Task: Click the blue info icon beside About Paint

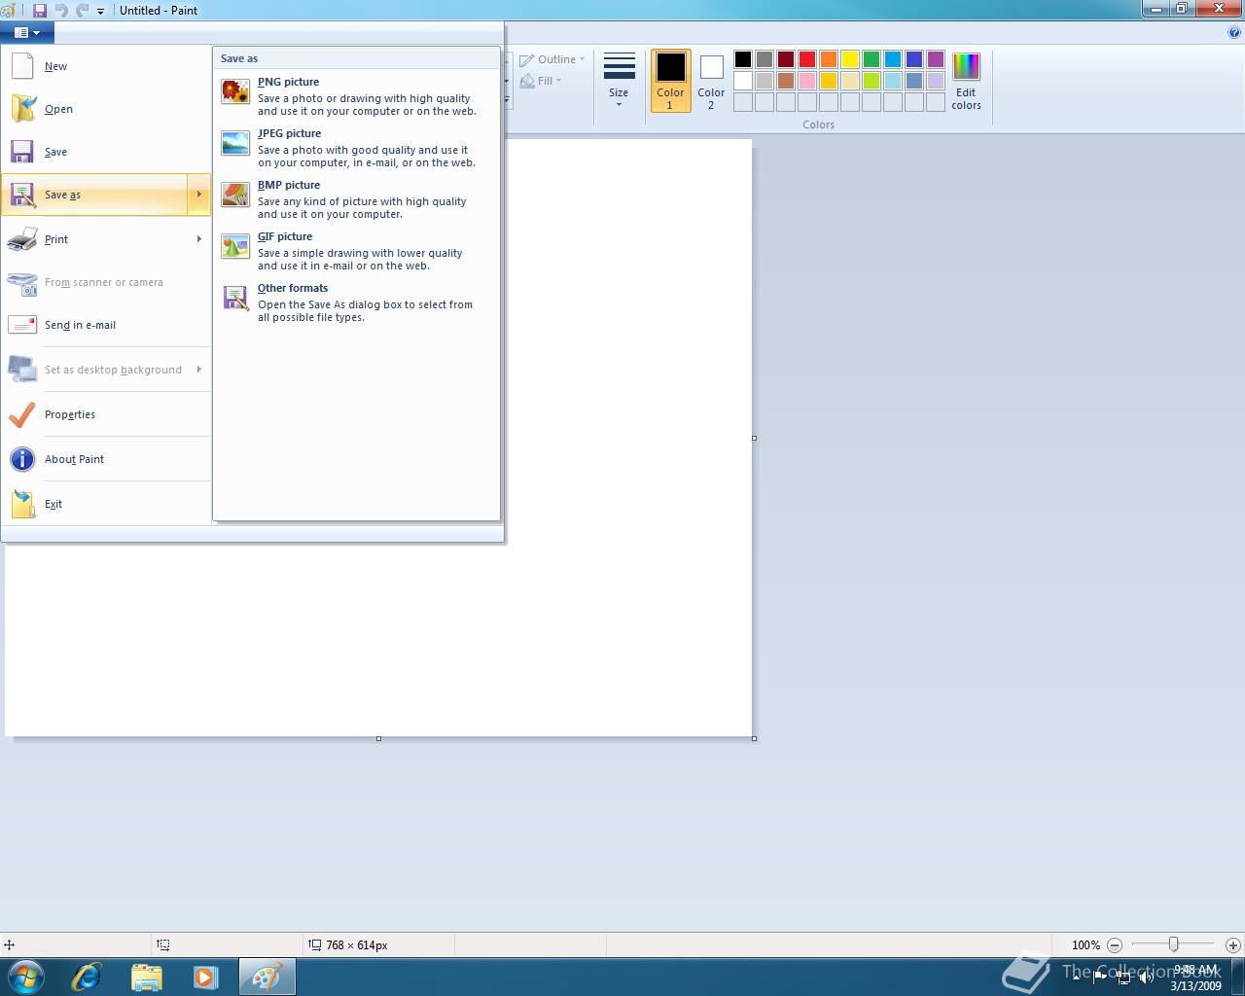Action: tap(22, 459)
